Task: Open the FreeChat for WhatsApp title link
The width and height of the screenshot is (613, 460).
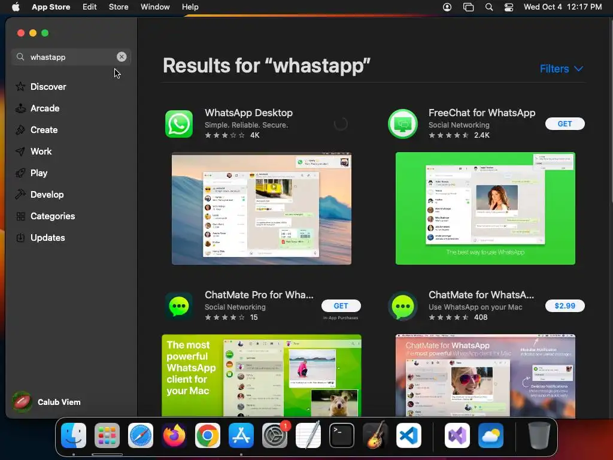Action: click(482, 113)
